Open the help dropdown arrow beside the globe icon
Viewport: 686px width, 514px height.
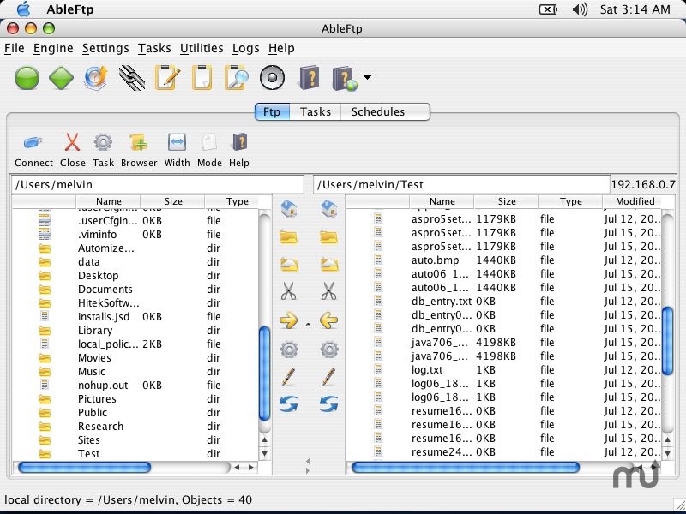click(365, 78)
